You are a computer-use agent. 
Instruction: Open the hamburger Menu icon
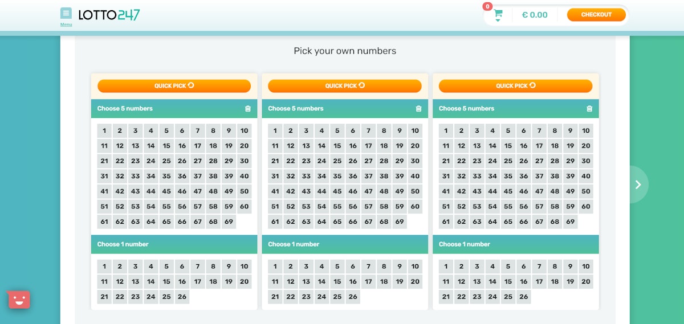66,13
